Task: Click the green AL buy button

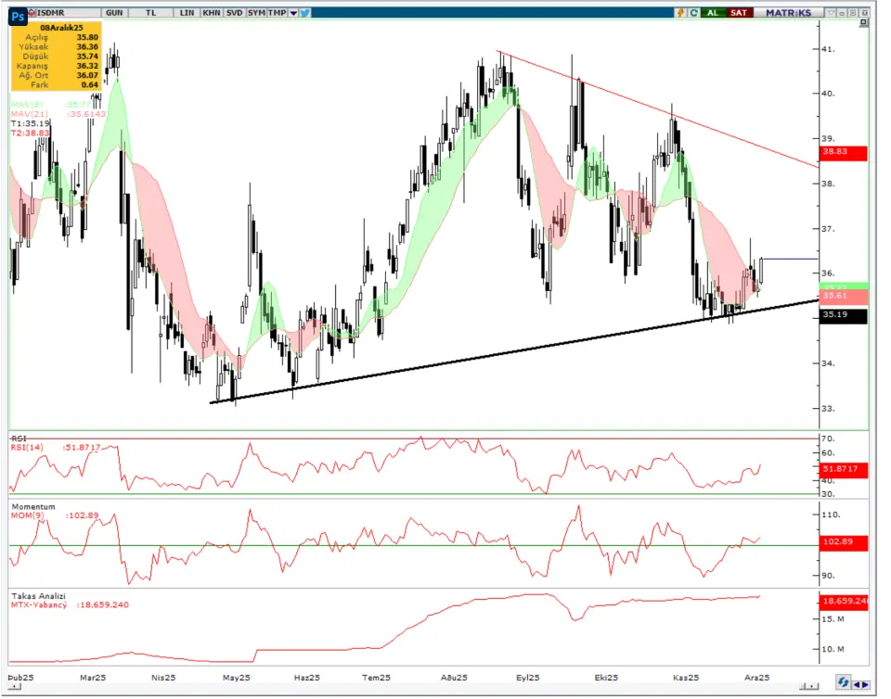Action: 714,13
